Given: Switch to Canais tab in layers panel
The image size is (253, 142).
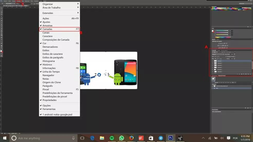Looking at the screenshot, I should coord(218,50).
